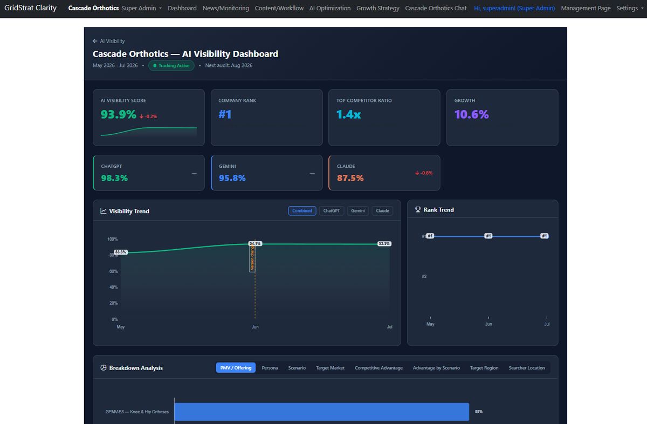Click the #1 rank marker for Jun
Image resolution: width=647 pixels, height=424 pixels.
pos(488,236)
